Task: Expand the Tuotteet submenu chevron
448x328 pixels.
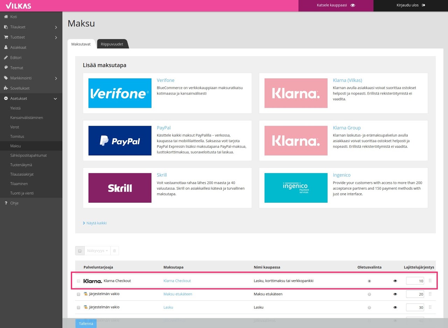Action: (56, 37)
